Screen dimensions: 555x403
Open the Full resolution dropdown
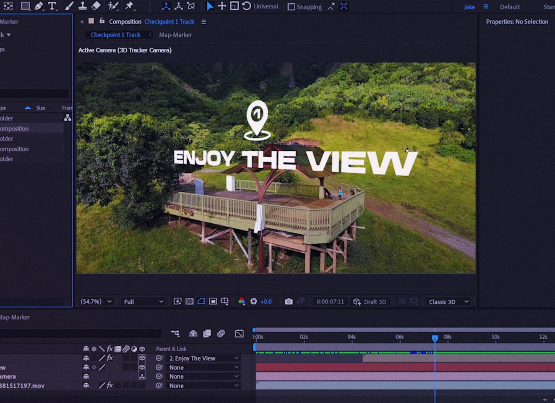143,301
